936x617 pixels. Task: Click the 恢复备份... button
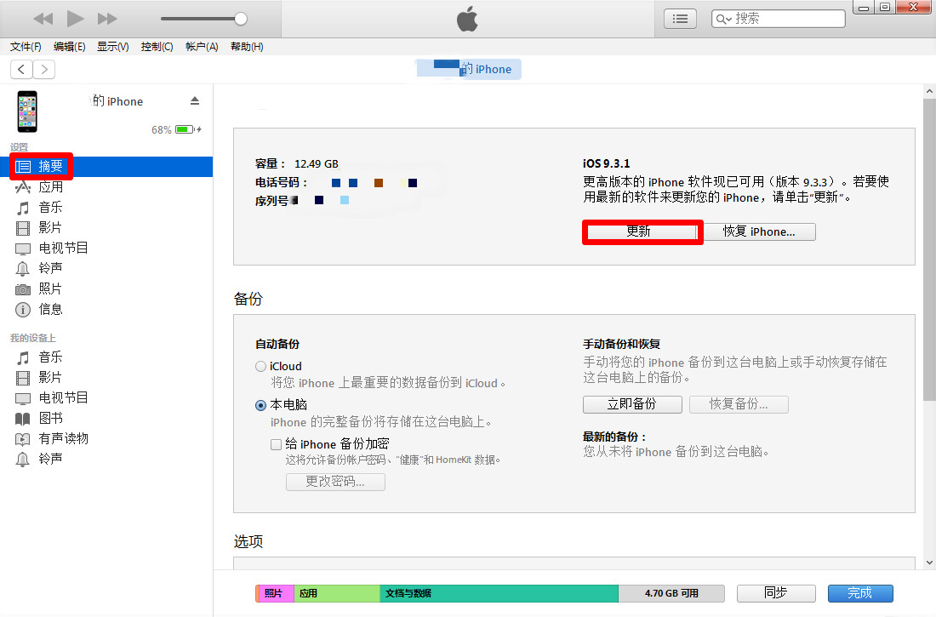739,404
